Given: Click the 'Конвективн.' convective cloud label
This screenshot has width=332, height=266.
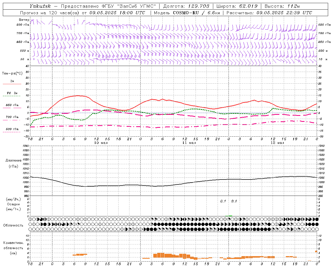Looking at the screenshot, I should pyautogui.click(x=13, y=243).
